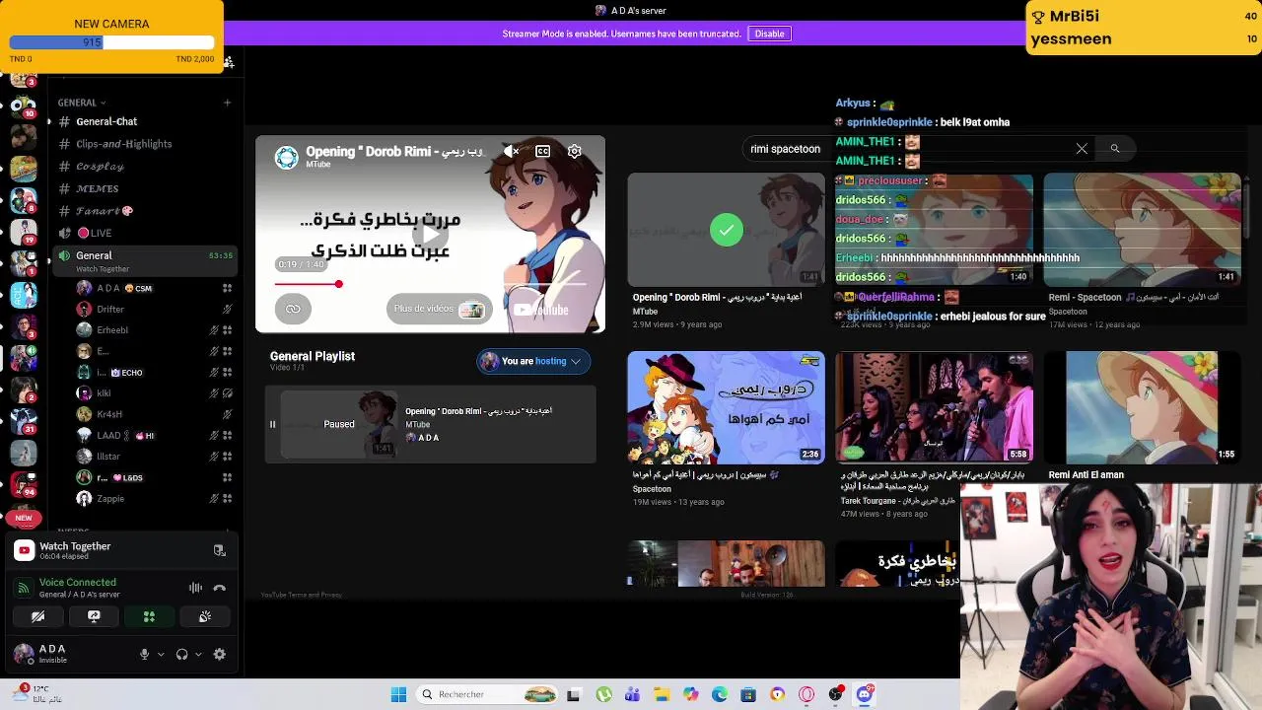The height and width of the screenshot is (710, 1262).
Task: Open video player settings gear
Action: pyautogui.click(x=574, y=151)
